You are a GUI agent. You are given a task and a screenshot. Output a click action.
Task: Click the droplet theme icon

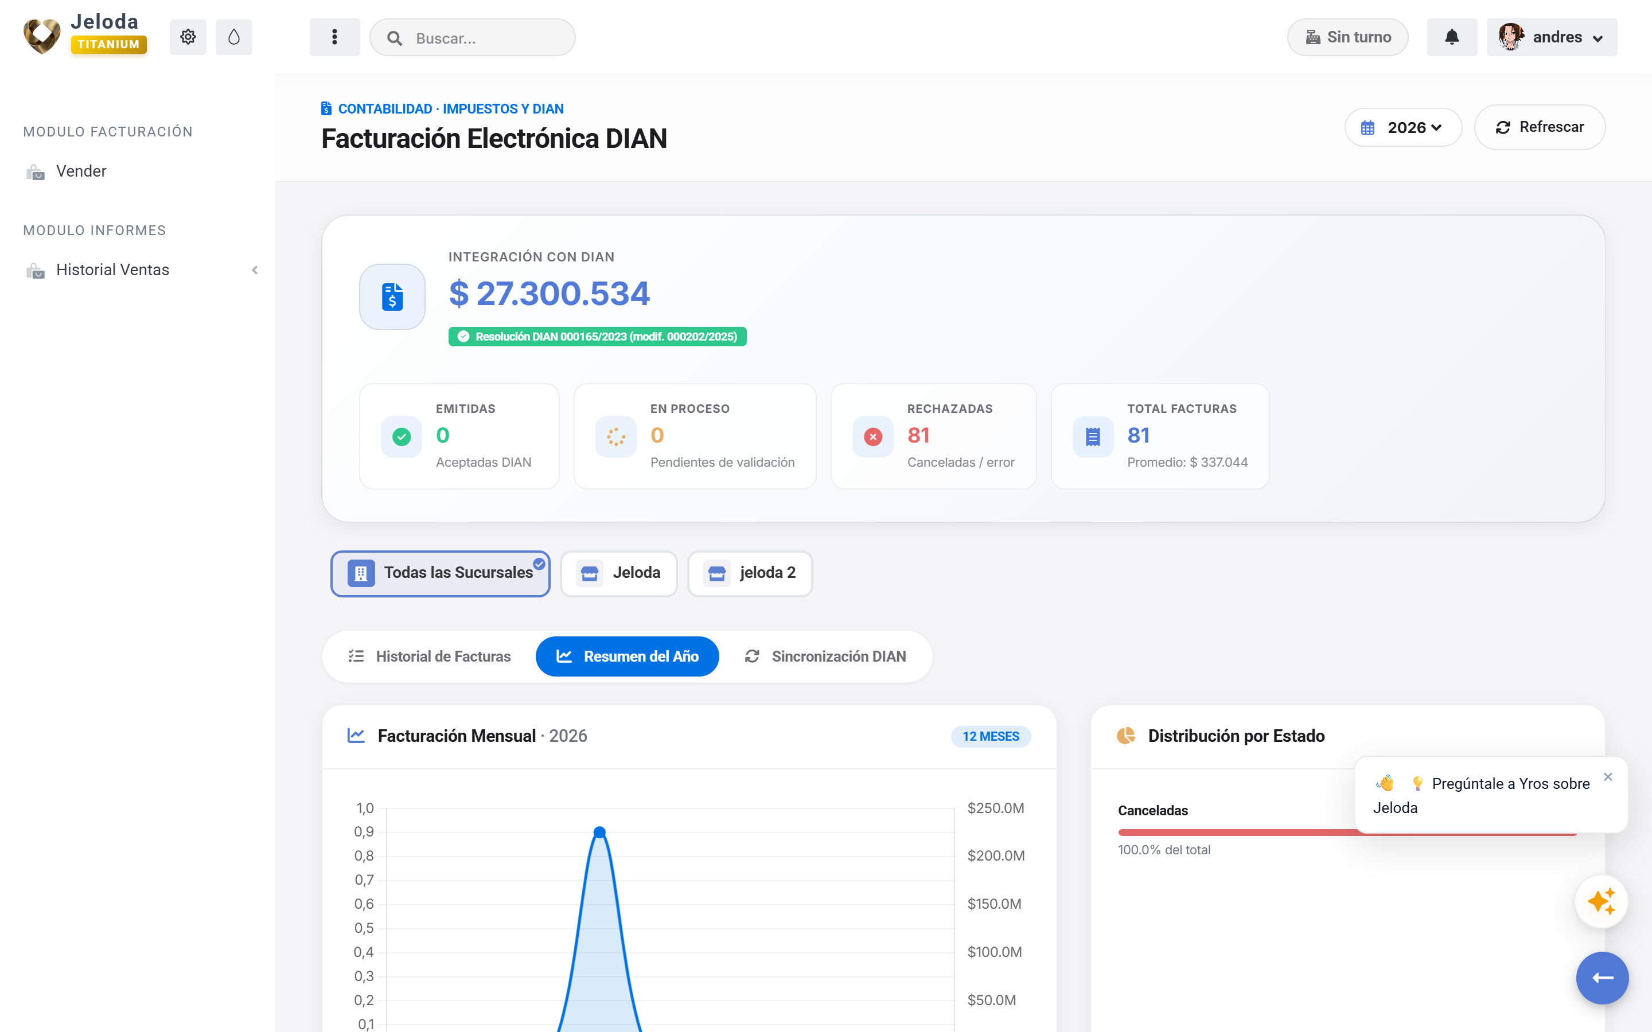(233, 37)
